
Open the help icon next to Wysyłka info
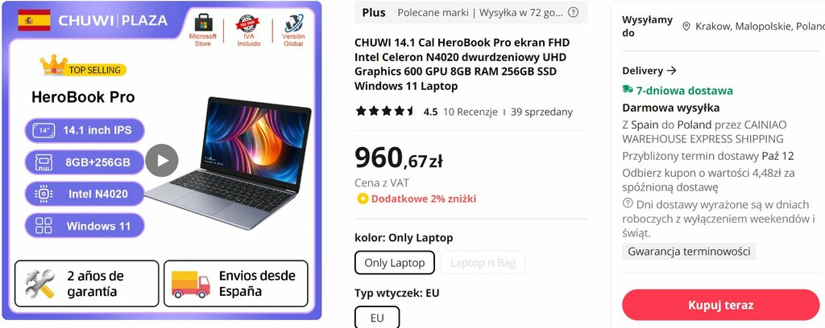574,12
